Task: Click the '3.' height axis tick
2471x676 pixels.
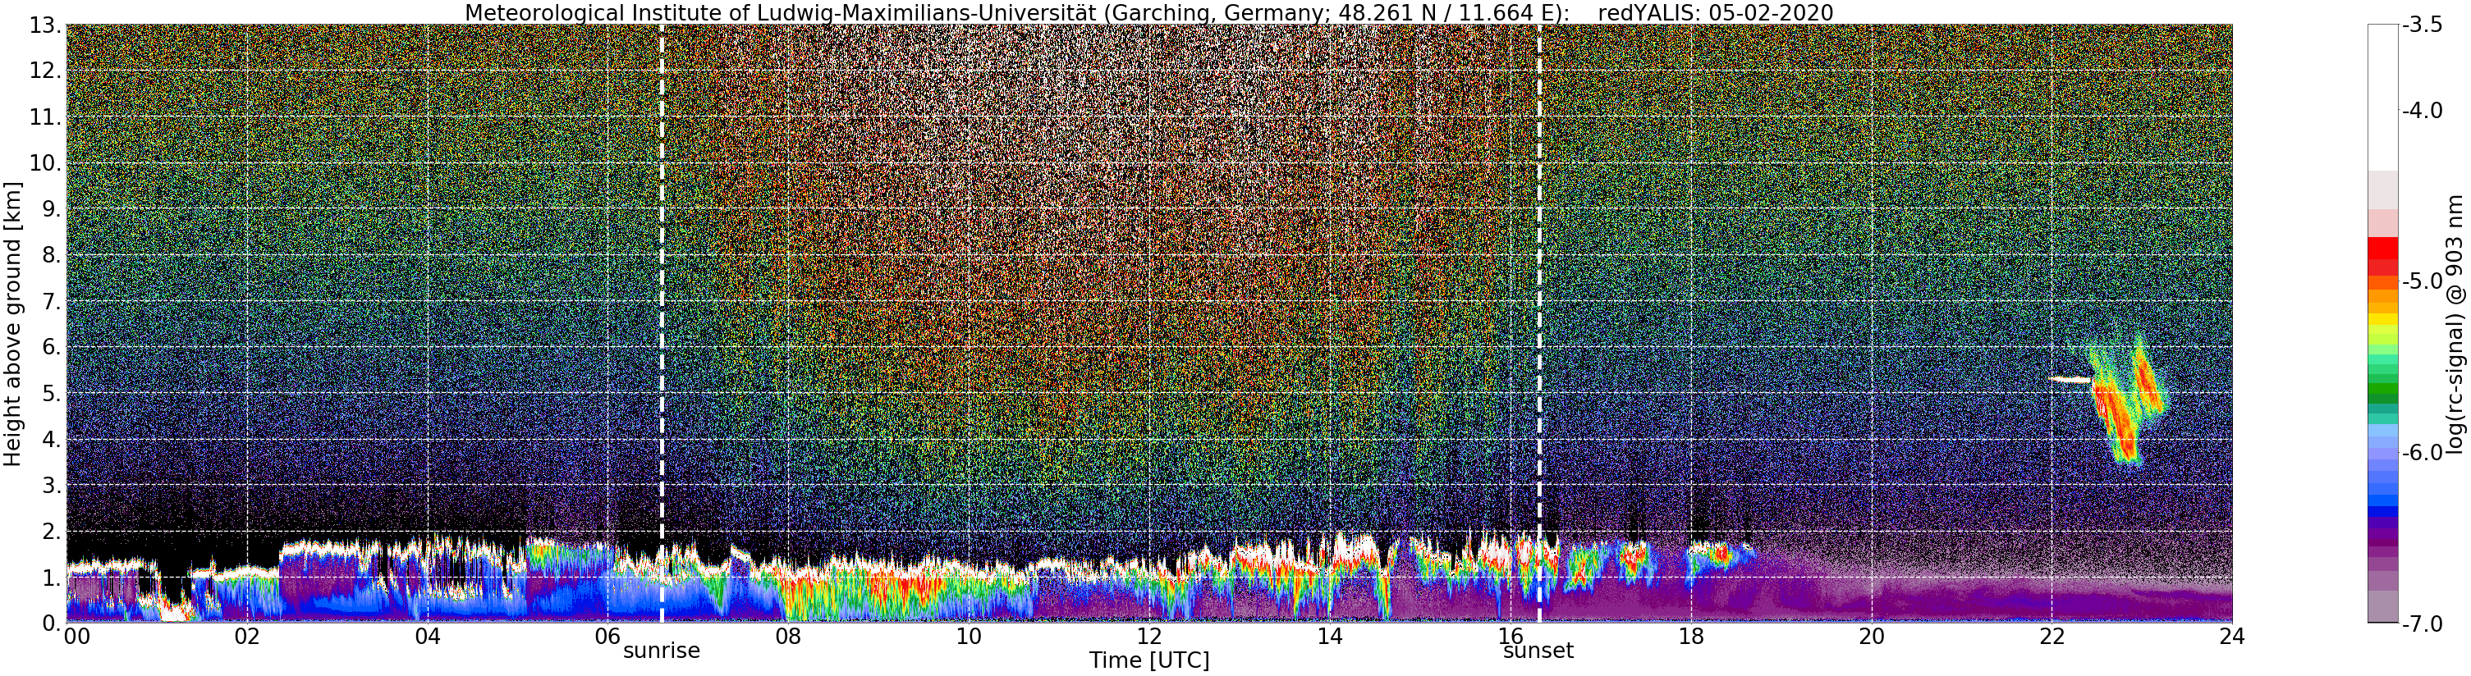Action: pos(51,485)
